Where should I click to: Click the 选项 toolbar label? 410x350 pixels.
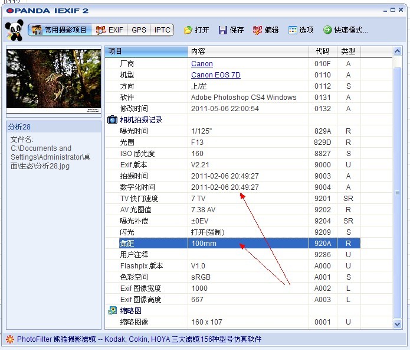(306, 30)
